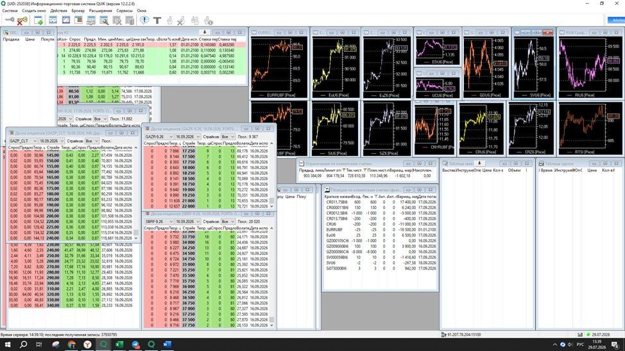Image resolution: width=625 pixels, height=351 pixels.
Task: Select the SVU6 position row
Action: (381, 263)
